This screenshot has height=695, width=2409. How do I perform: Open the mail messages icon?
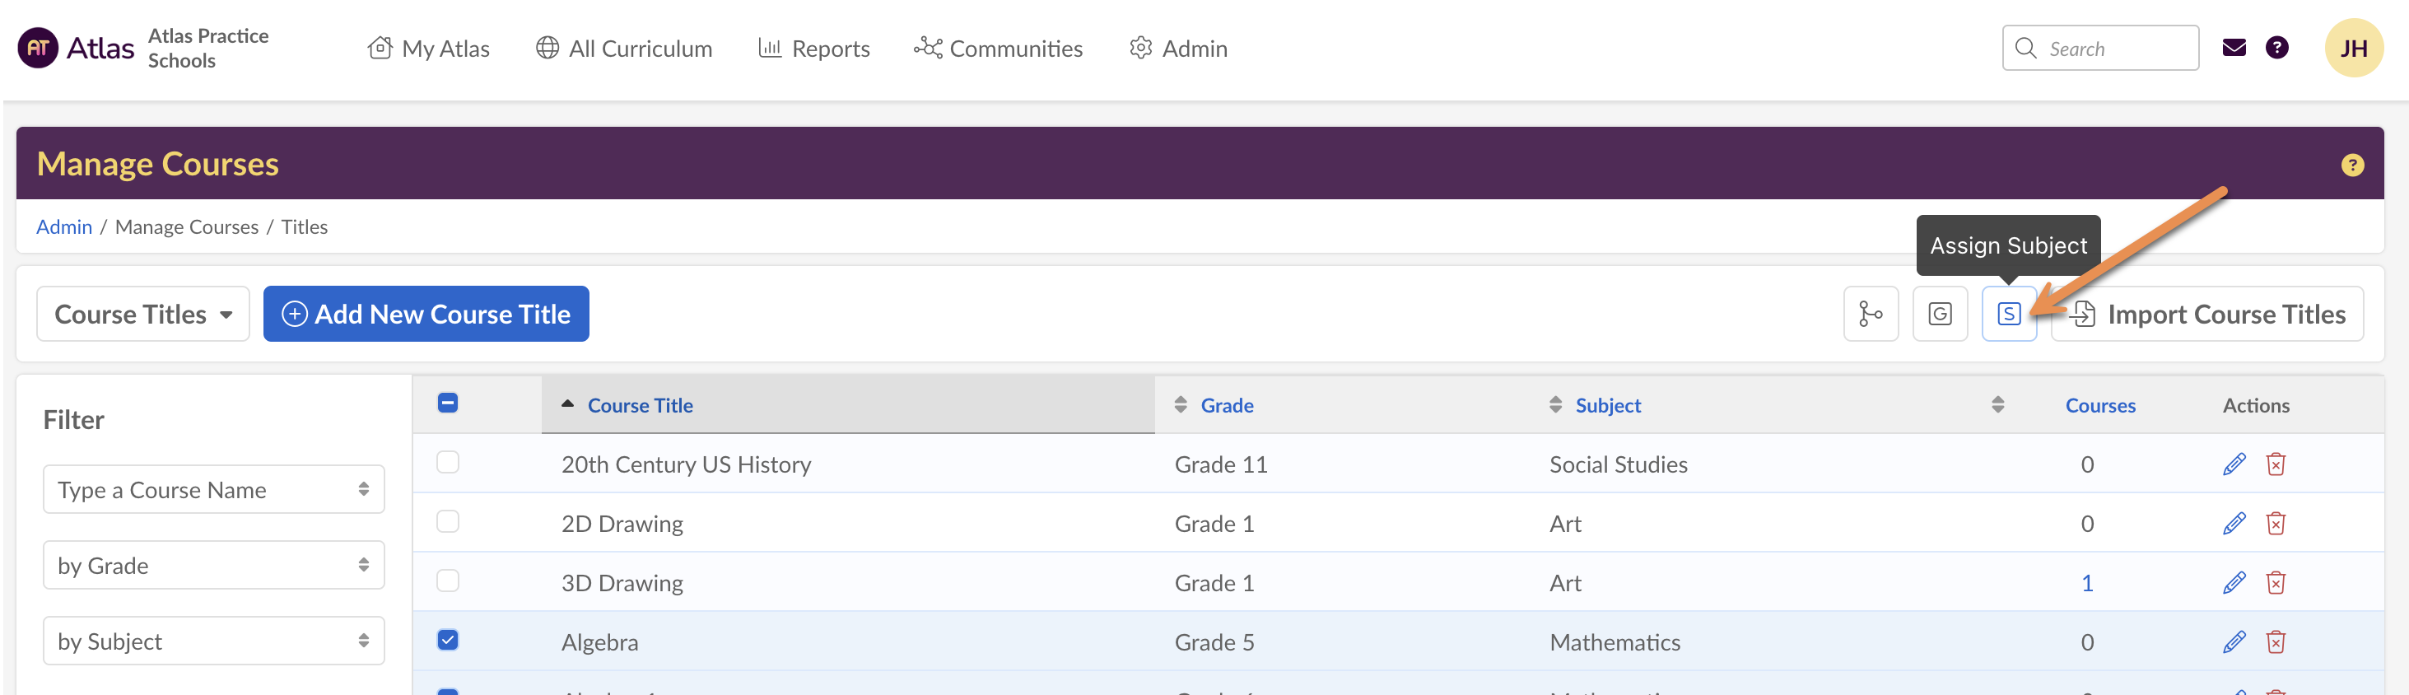point(2233,48)
